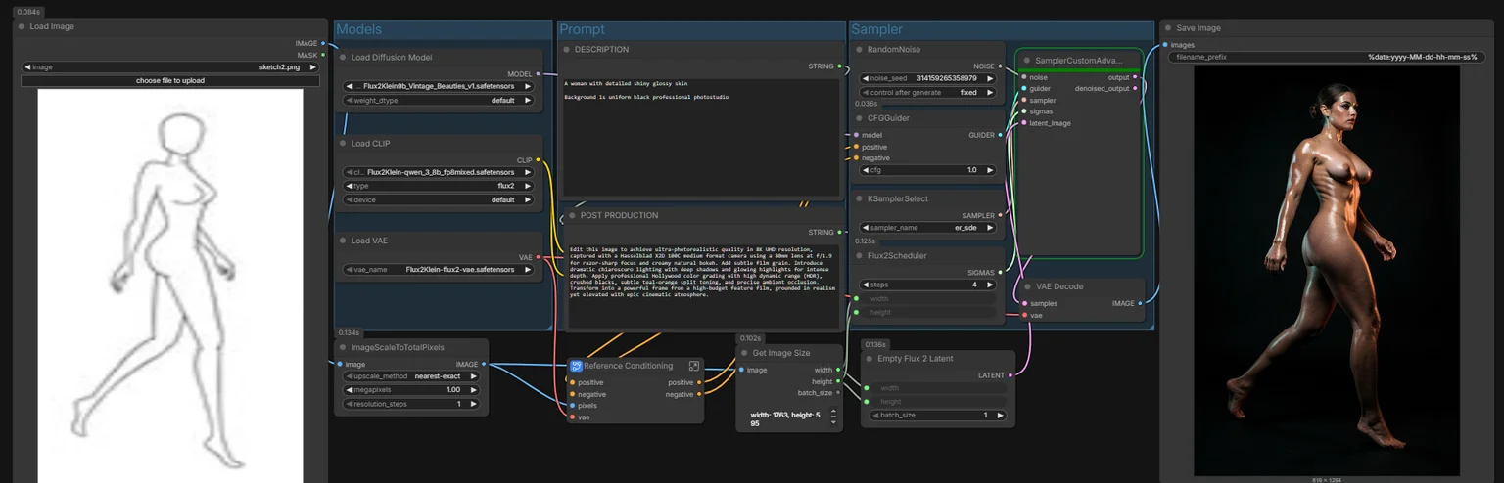Collapse the Load Image node via its dot
1504x483 pixels.
22,27
